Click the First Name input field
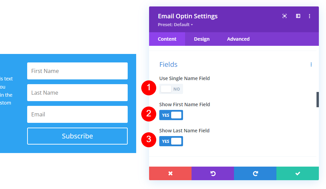Screen dimensions: 326x189 click(77, 71)
